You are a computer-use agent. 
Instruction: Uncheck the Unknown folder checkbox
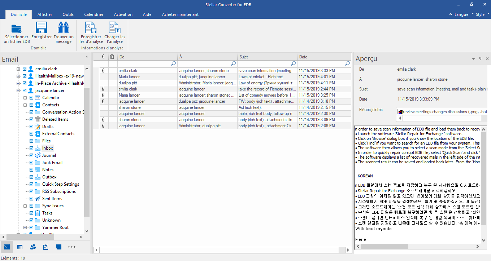point(31,220)
